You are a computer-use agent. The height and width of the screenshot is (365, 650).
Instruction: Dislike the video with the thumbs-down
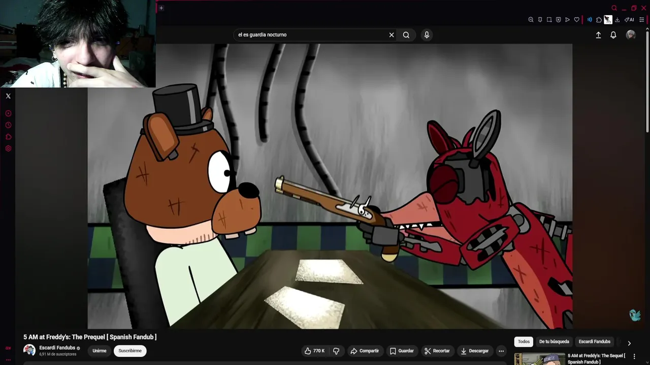336,351
